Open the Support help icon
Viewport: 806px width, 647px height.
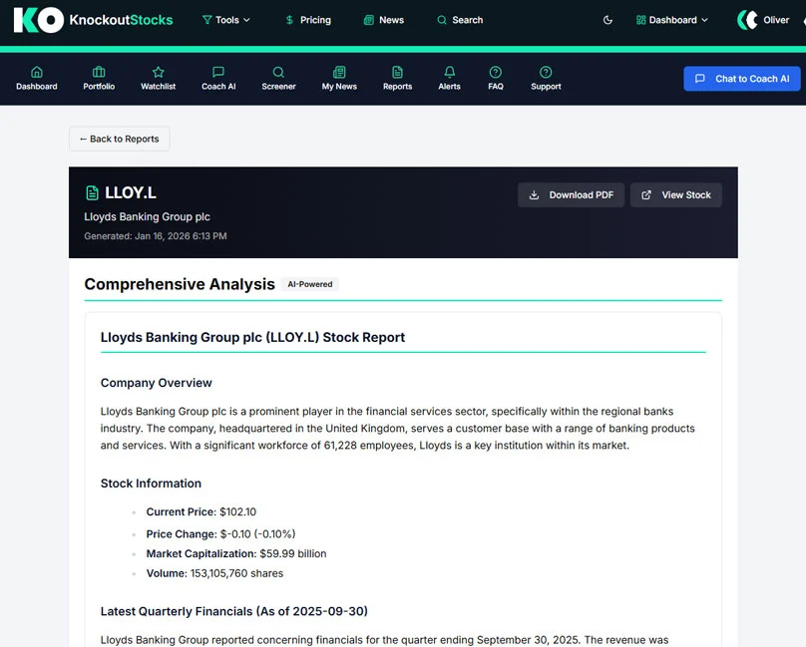coord(546,72)
